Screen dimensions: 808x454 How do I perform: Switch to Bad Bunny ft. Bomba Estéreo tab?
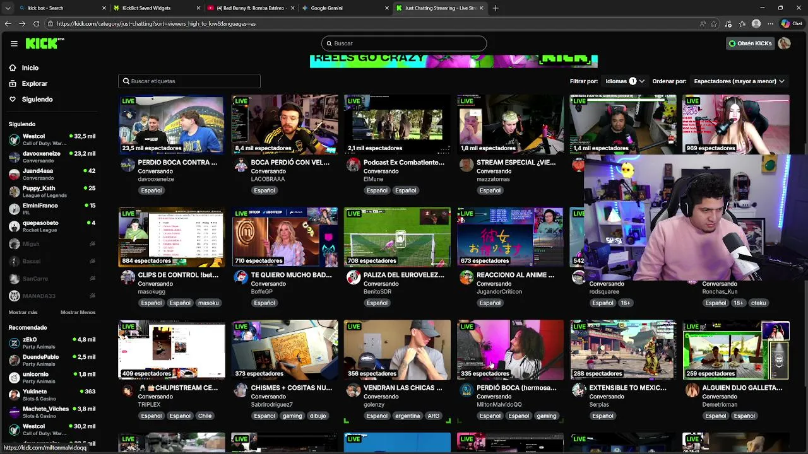pos(251,8)
